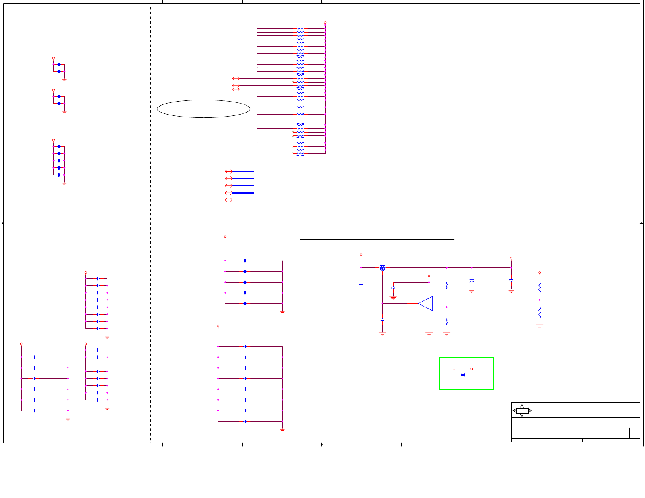Screen dimensions: 645x498
Task: Click the blue triangular amplifier symbol
Action: (426, 303)
